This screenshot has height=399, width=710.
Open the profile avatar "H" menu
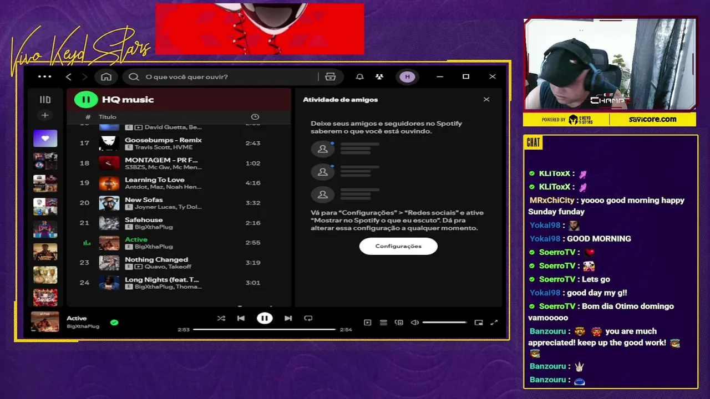click(x=408, y=76)
